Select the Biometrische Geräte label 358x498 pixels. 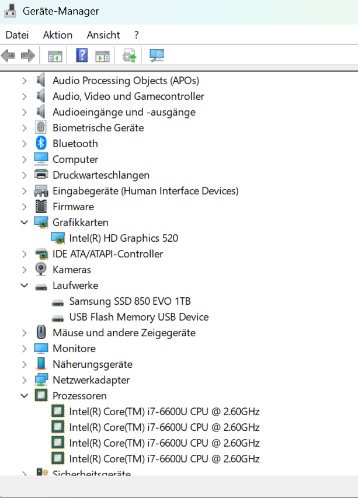[x=98, y=128]
